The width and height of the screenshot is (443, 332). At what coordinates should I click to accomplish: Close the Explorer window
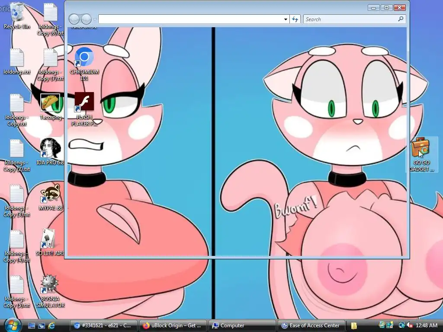(399, 8)
